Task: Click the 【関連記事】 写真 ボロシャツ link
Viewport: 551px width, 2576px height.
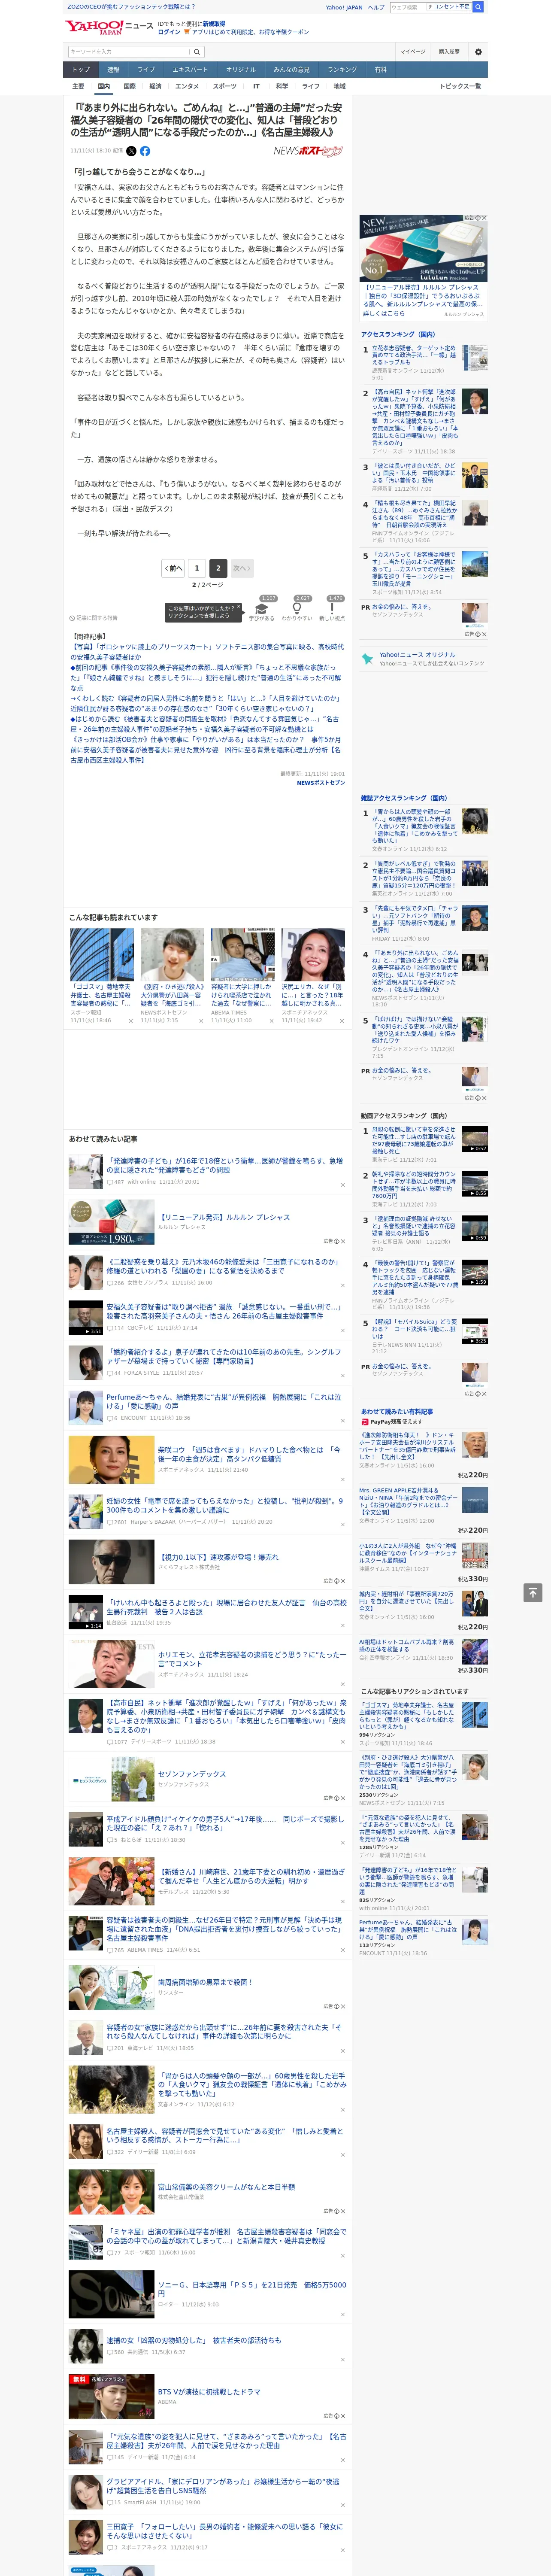Action: (x=207, y=652)
